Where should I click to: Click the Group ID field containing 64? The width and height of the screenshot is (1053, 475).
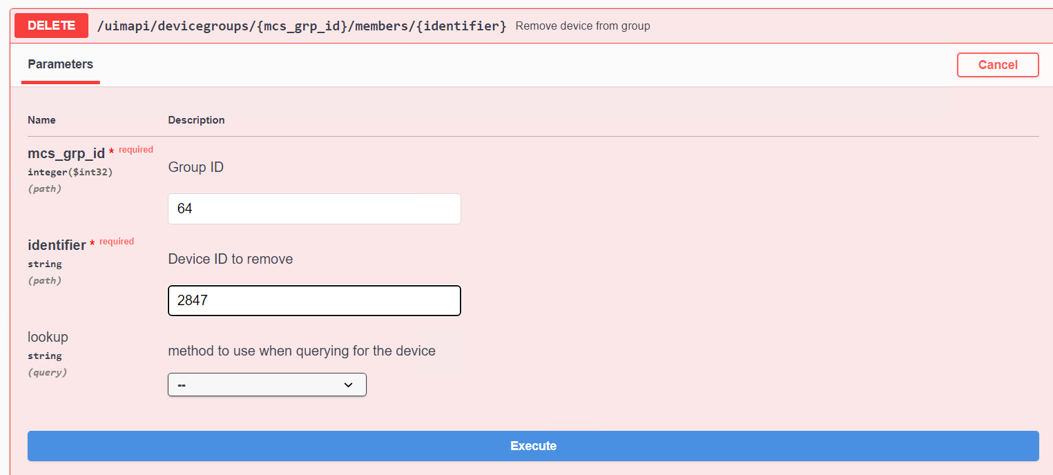pos(314,209)
